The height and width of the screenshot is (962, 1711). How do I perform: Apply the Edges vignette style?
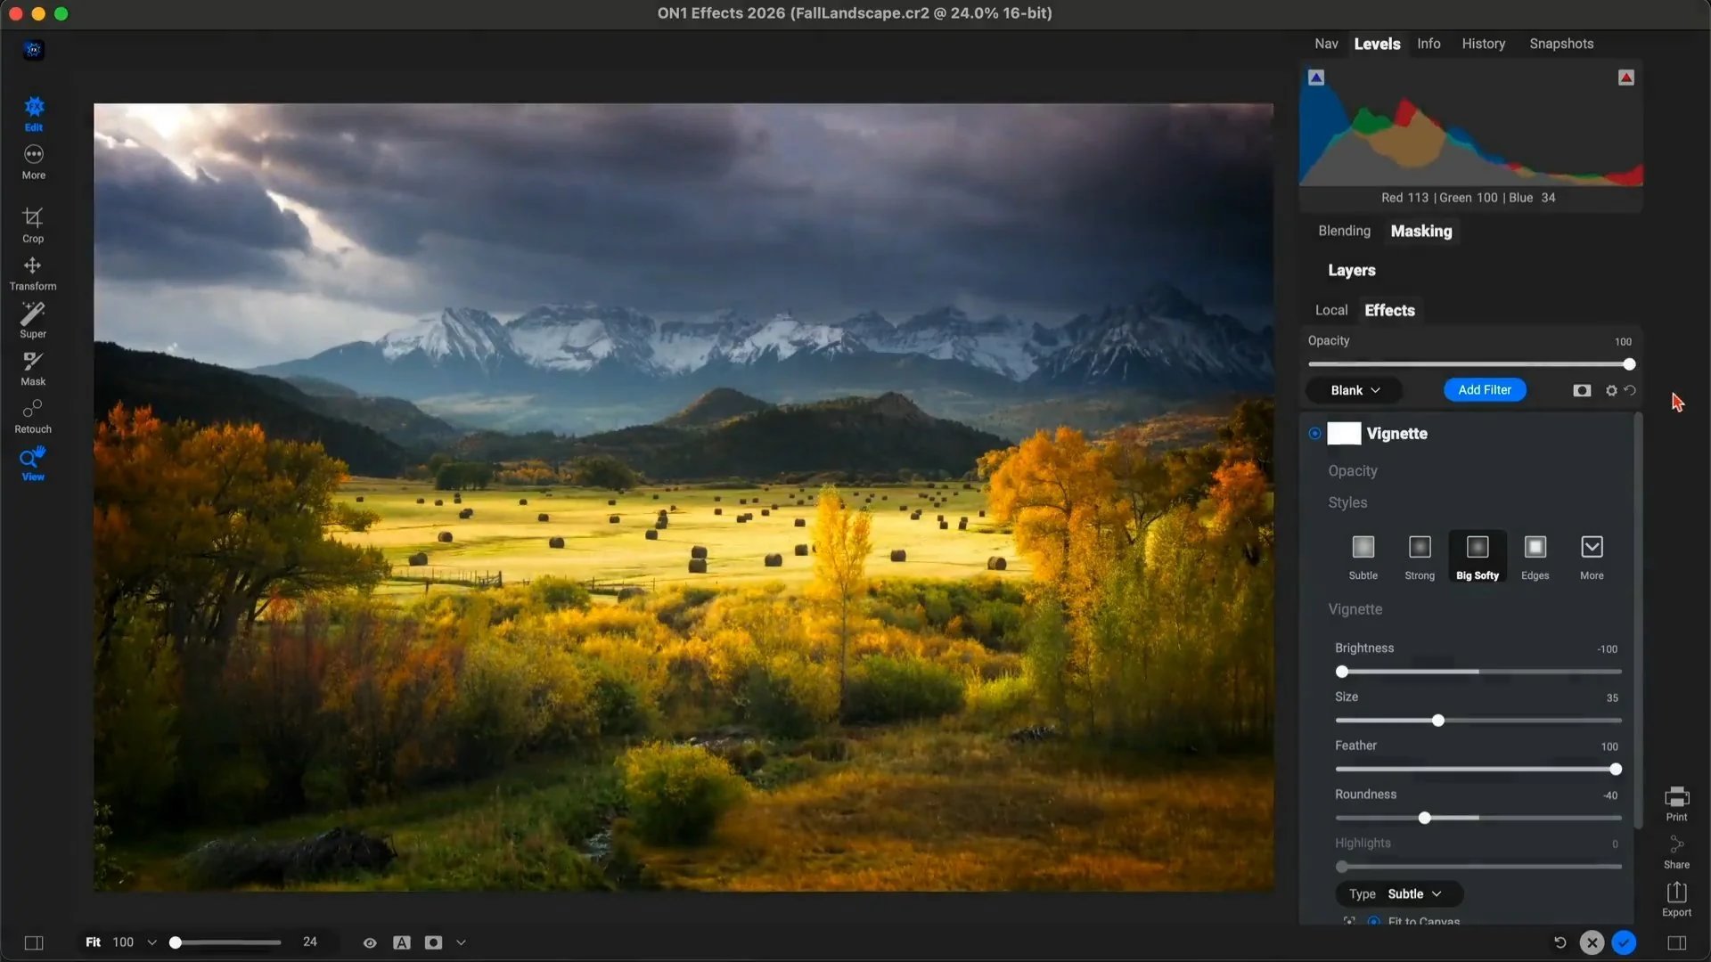click(x=1535, y=558)
